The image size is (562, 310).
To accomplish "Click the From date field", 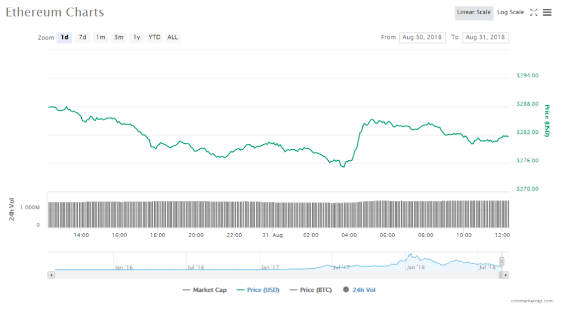I will tap(422, 37).
